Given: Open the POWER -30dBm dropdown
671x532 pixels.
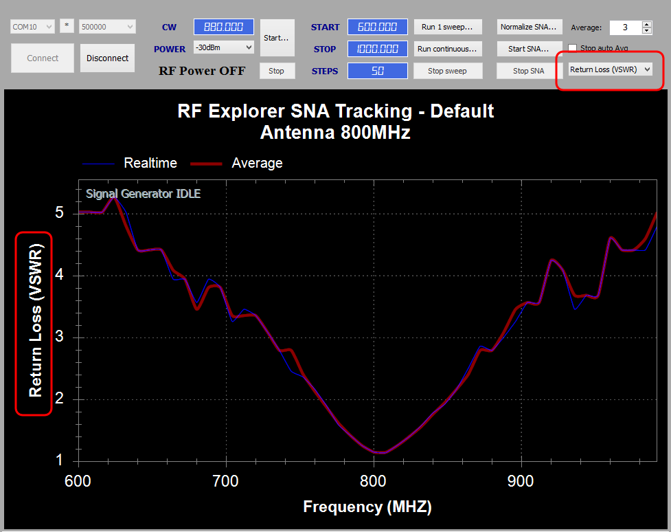Looking at the screenshot, I should [x=224, y=47].
